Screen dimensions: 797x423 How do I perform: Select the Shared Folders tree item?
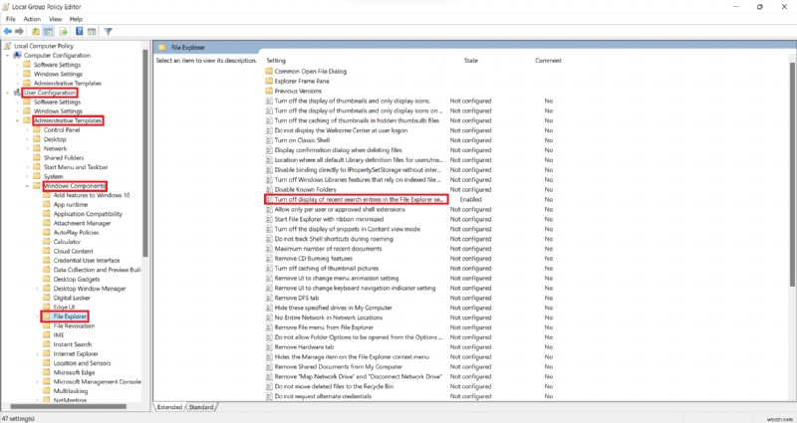64,157
